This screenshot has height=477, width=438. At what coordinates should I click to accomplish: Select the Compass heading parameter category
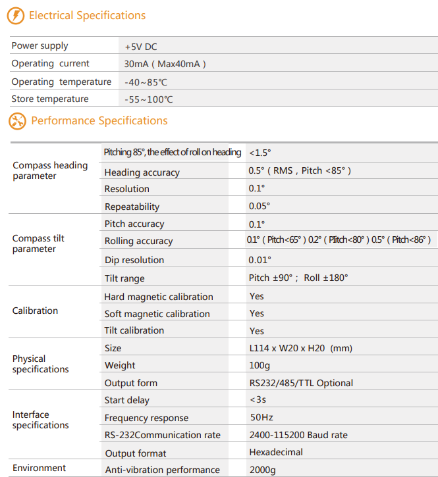50,170
